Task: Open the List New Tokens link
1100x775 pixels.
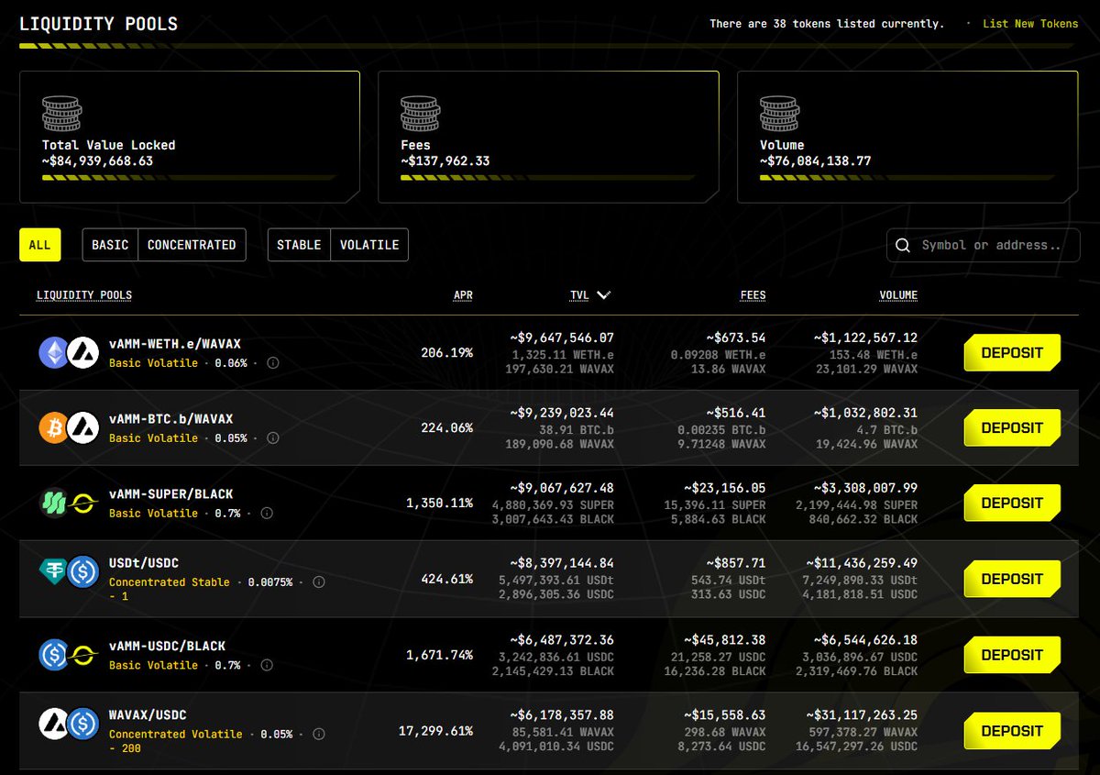Action: click(x=1030, y=24)
